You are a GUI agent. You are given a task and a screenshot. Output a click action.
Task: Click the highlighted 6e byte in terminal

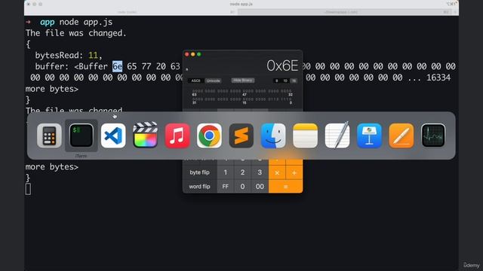(x=118, y=66)
